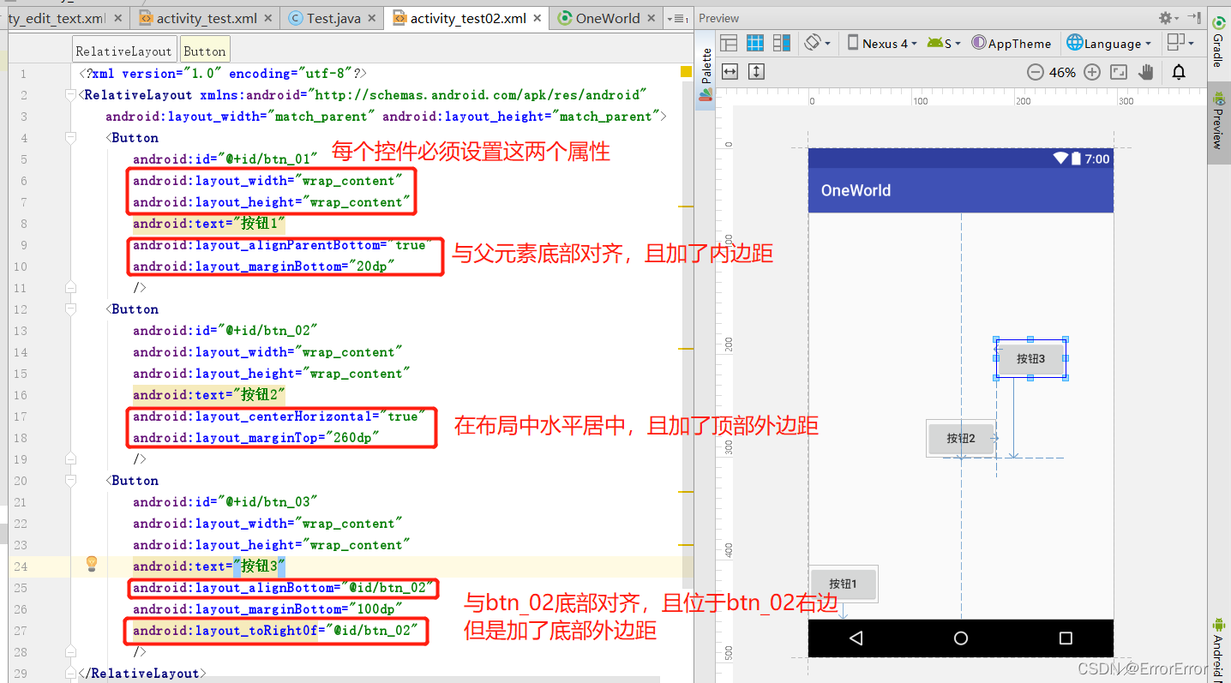Open Gradle side tool window

(1218, 41)
